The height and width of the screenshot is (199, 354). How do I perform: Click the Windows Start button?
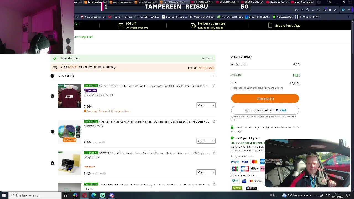click(4, 195)
